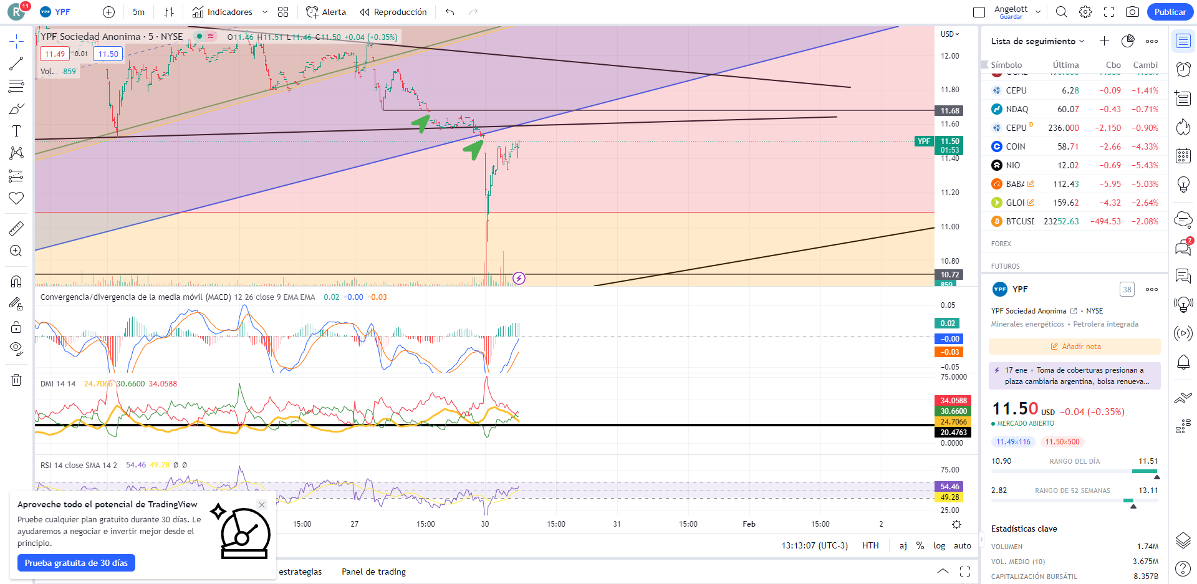Redo the last chart action
The width and height of the screenshot is (1197, 584).
(x=474, y=12)
